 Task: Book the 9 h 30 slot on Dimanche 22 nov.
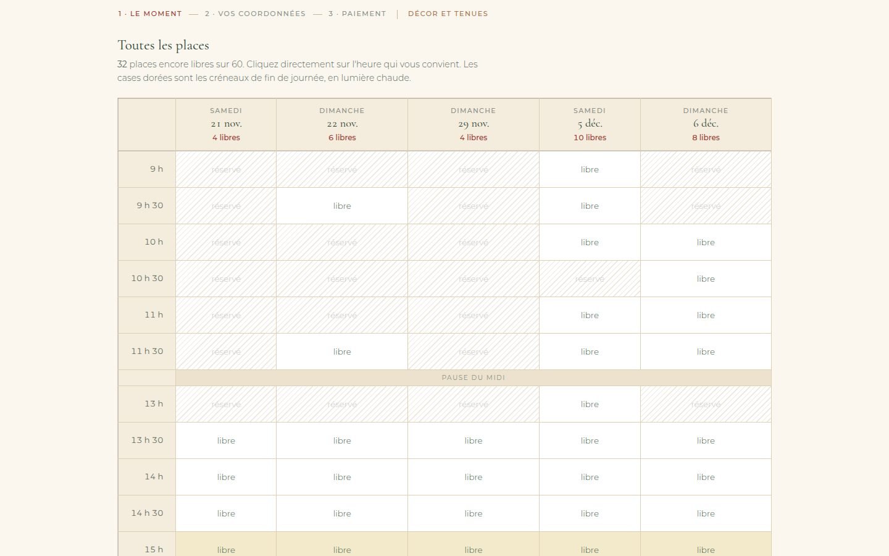(342, 206)
